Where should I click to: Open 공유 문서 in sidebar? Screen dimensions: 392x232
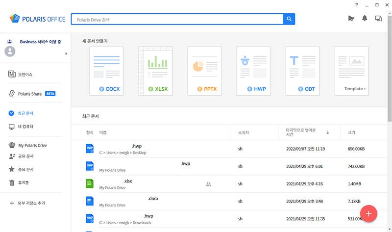[21, 156]
